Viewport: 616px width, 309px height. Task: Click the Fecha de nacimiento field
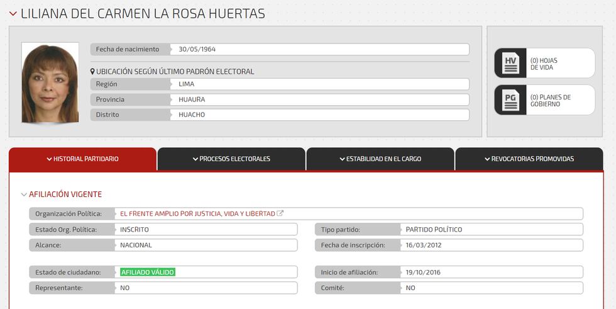point(320,49)
